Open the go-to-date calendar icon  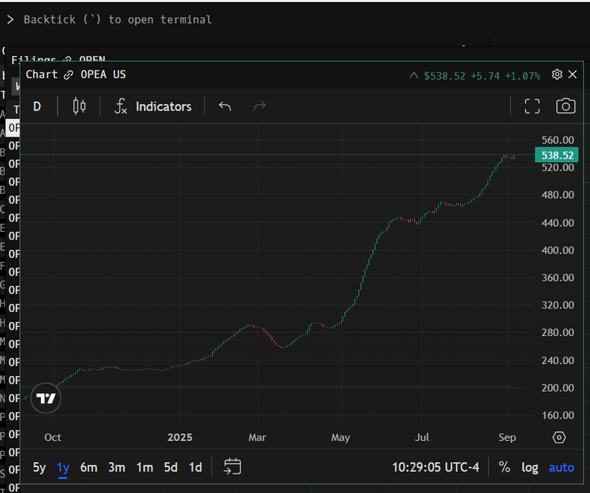[x=233, y=467]
